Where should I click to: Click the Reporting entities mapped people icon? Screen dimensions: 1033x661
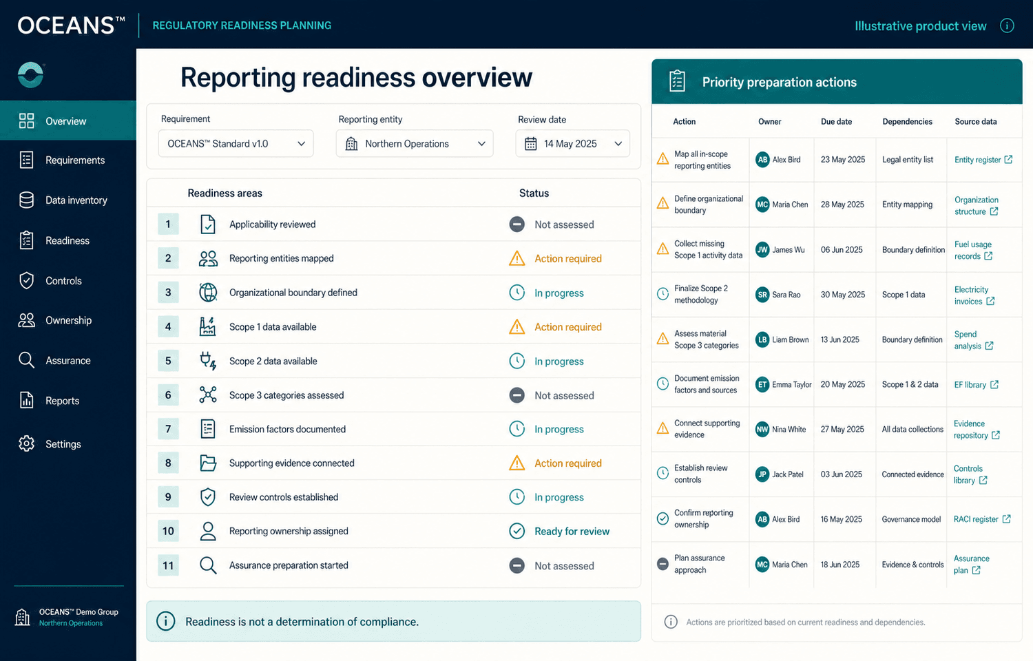point(208,258)
